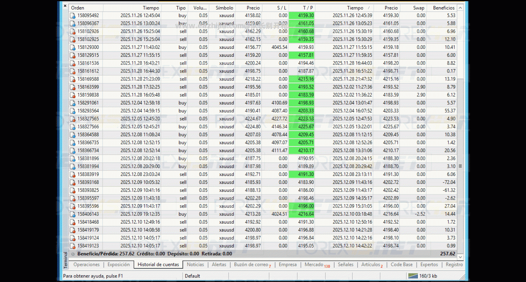Click the icon next to order 158364588
Viewport: 526px width, 282px height.
[73, 135]
